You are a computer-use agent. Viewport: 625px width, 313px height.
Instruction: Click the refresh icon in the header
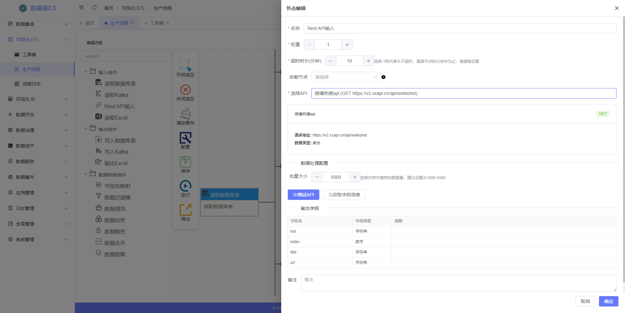click(94, 7)
